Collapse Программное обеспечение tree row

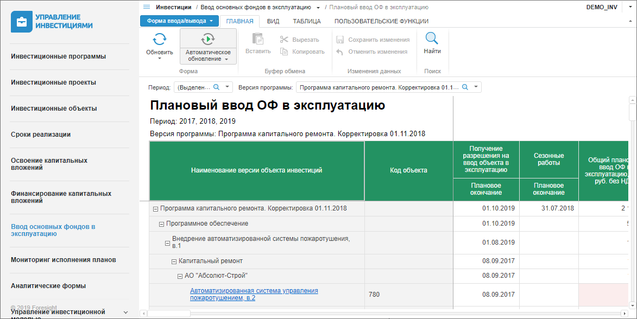(161, 224)
